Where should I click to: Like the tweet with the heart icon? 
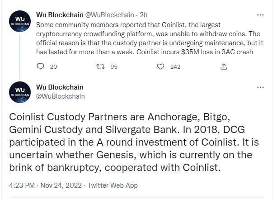pyautogui.click(x=160, y=66)
